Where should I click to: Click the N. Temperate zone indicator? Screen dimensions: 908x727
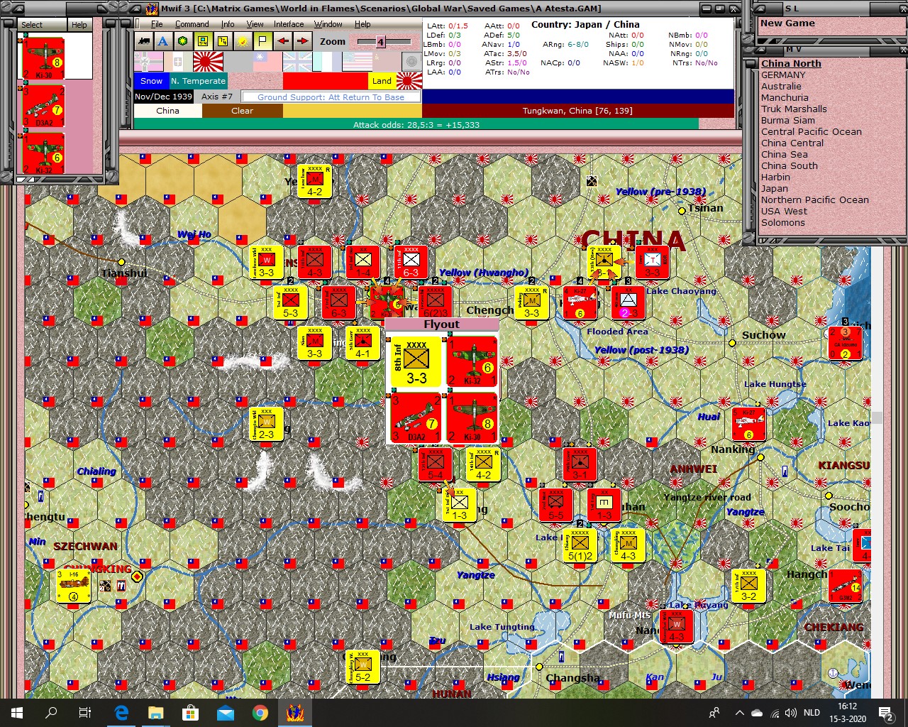[198, 81]
